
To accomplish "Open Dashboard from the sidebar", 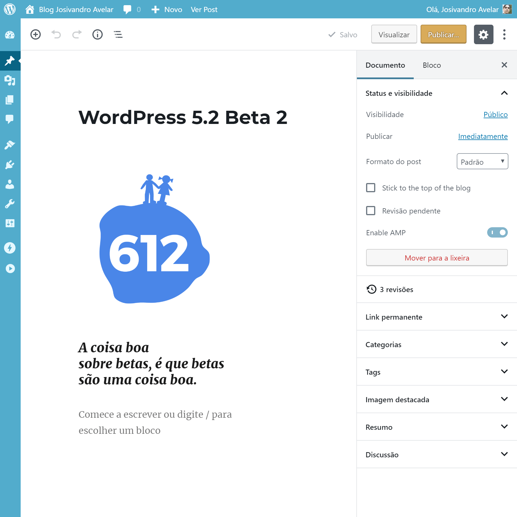I will [10, 35].
